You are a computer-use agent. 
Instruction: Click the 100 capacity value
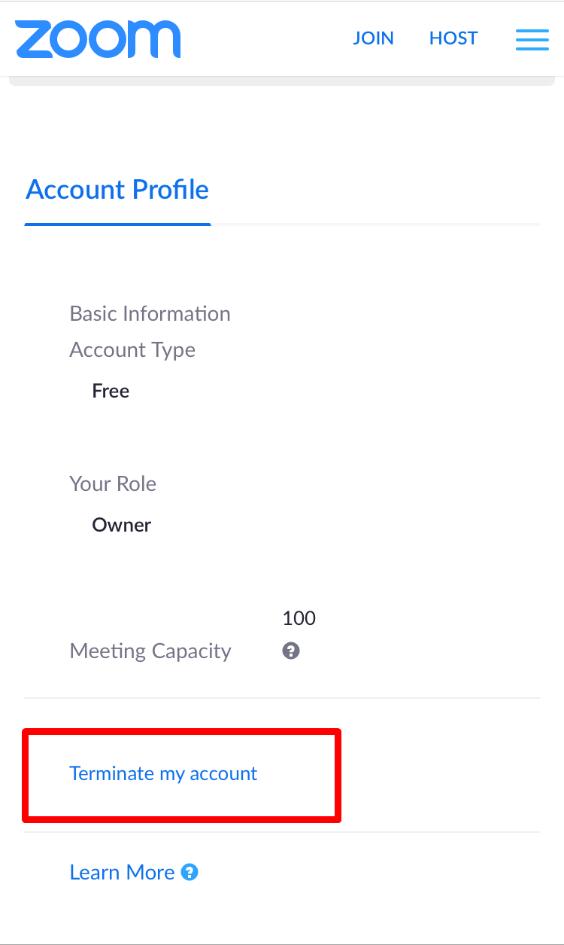299,619
